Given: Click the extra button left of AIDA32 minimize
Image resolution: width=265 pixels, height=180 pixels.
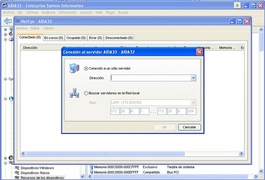Looking at the screenshot, I should [x=237, y=5].
